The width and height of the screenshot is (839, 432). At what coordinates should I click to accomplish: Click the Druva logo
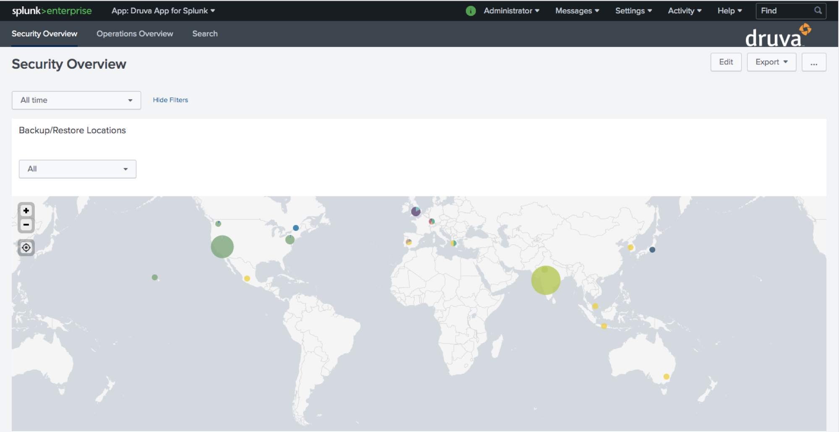pos(778,35)
